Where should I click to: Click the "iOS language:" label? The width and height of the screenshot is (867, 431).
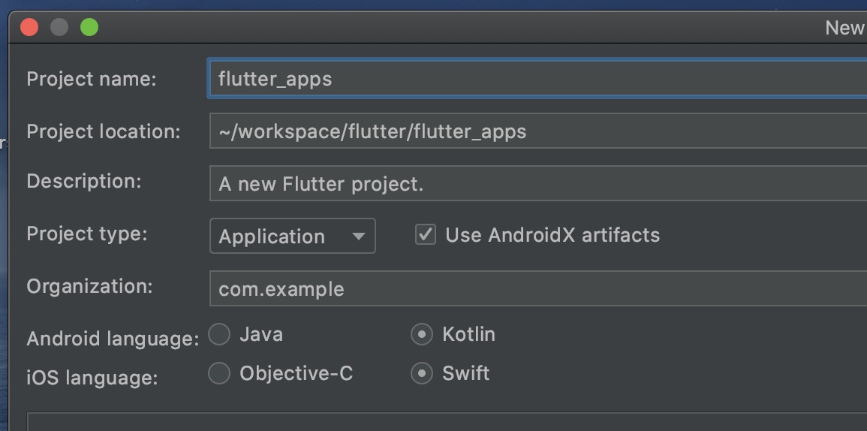click(x=92, y=377)
